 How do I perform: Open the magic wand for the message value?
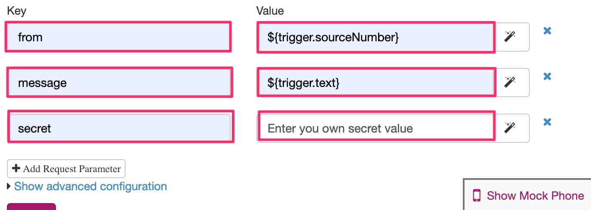(x=510, y=82)
